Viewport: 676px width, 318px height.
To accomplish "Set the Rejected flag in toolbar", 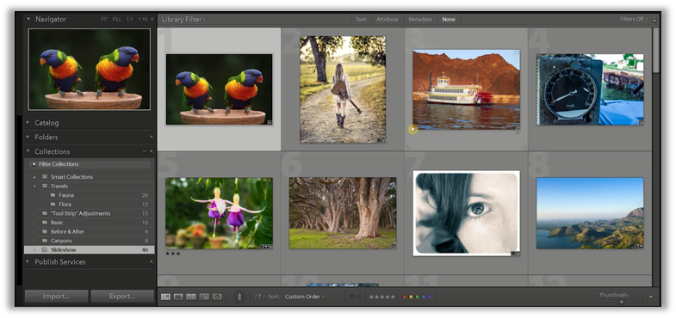I will [359, 297].
